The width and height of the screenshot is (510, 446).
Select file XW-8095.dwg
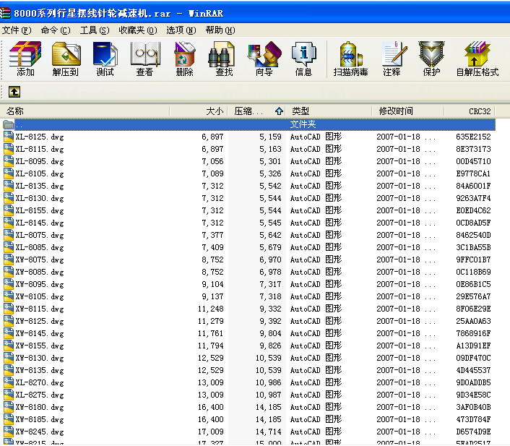click(40, 284)
